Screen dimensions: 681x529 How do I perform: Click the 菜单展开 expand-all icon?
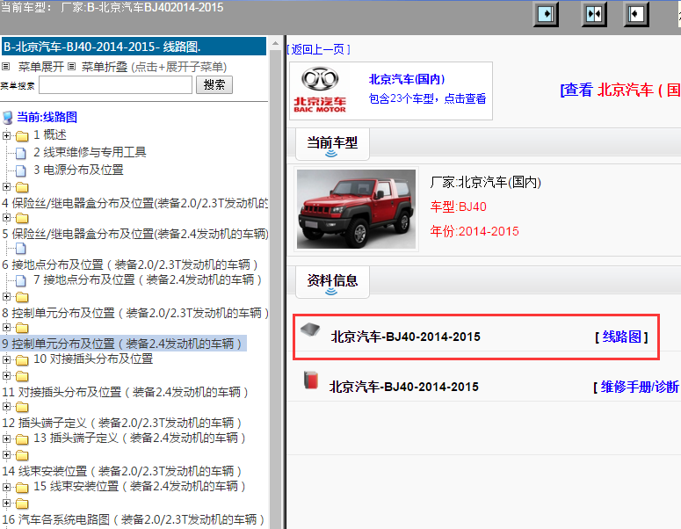(5, 67)
